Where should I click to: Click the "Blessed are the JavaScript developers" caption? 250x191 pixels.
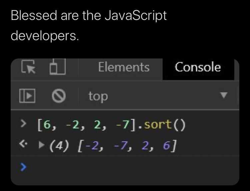point(89,26)
